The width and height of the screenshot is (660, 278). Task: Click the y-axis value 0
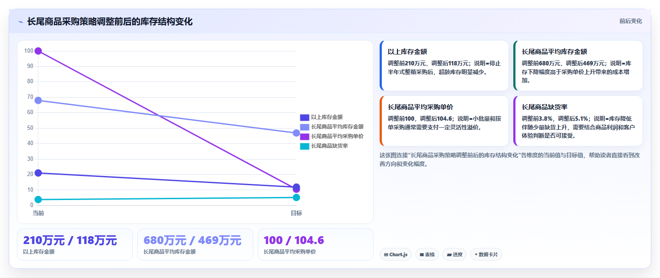click(x=32, y=205)
